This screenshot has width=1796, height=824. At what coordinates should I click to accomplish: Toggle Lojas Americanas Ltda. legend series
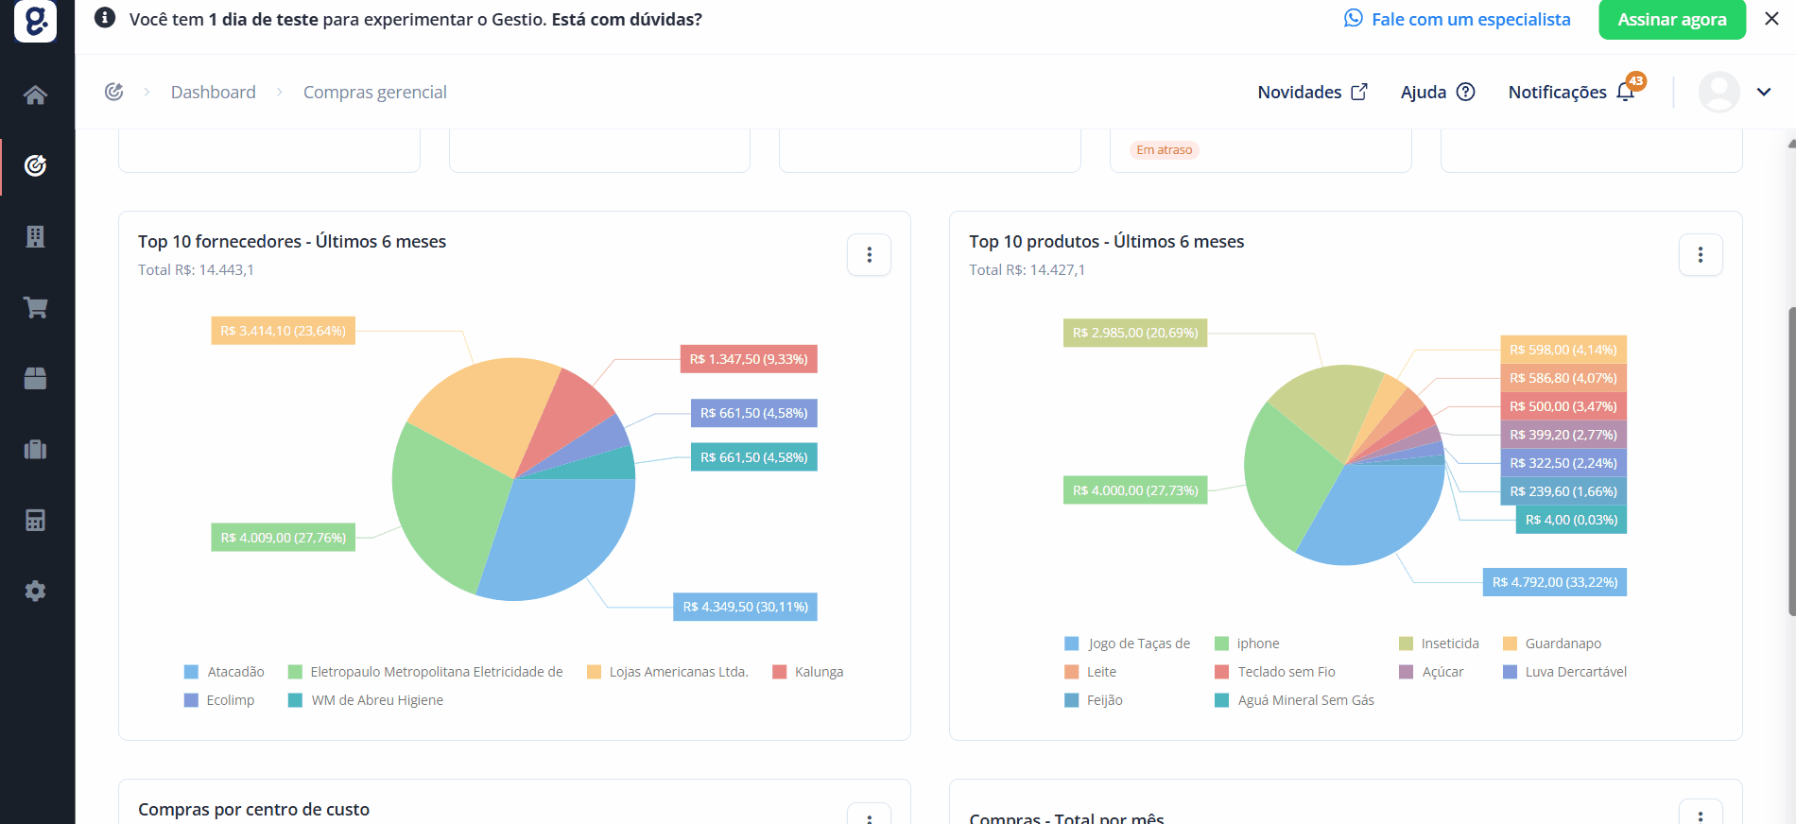click(668, 672)
